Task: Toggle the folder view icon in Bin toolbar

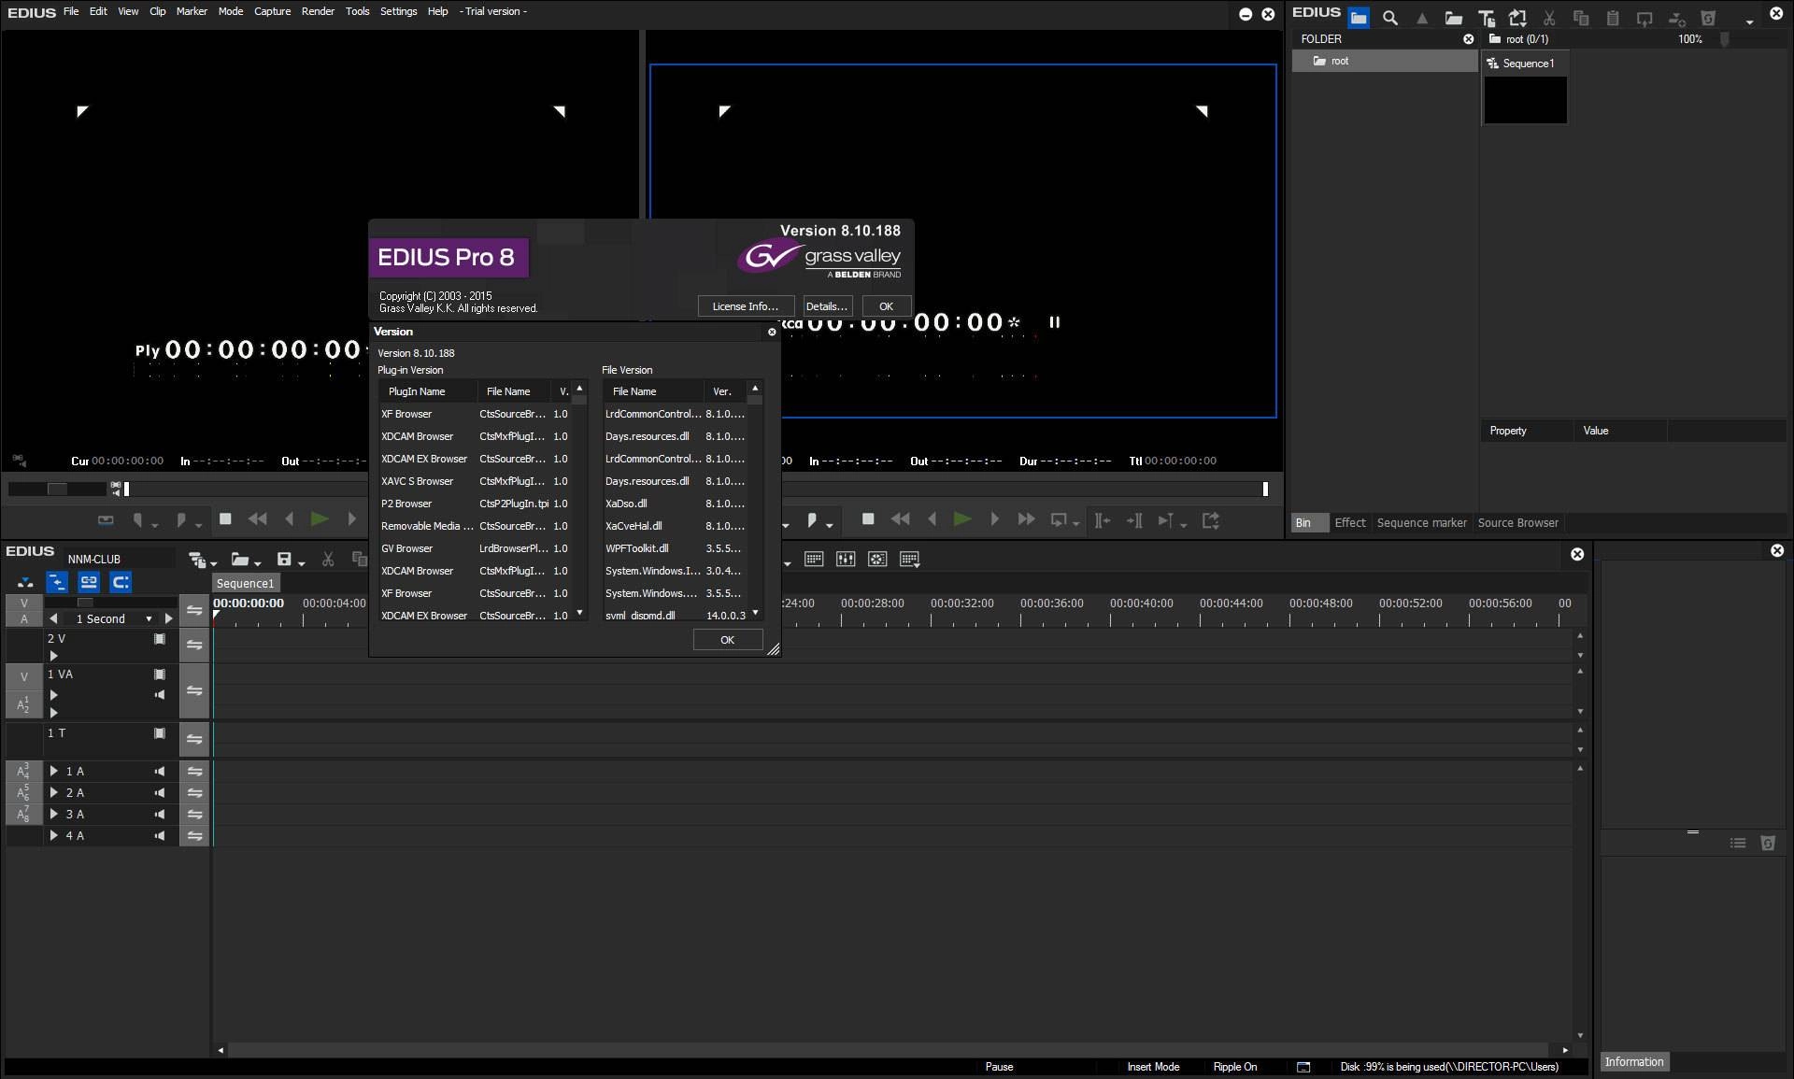Action: pos(1359,18)
